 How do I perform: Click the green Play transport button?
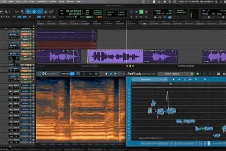141,12
